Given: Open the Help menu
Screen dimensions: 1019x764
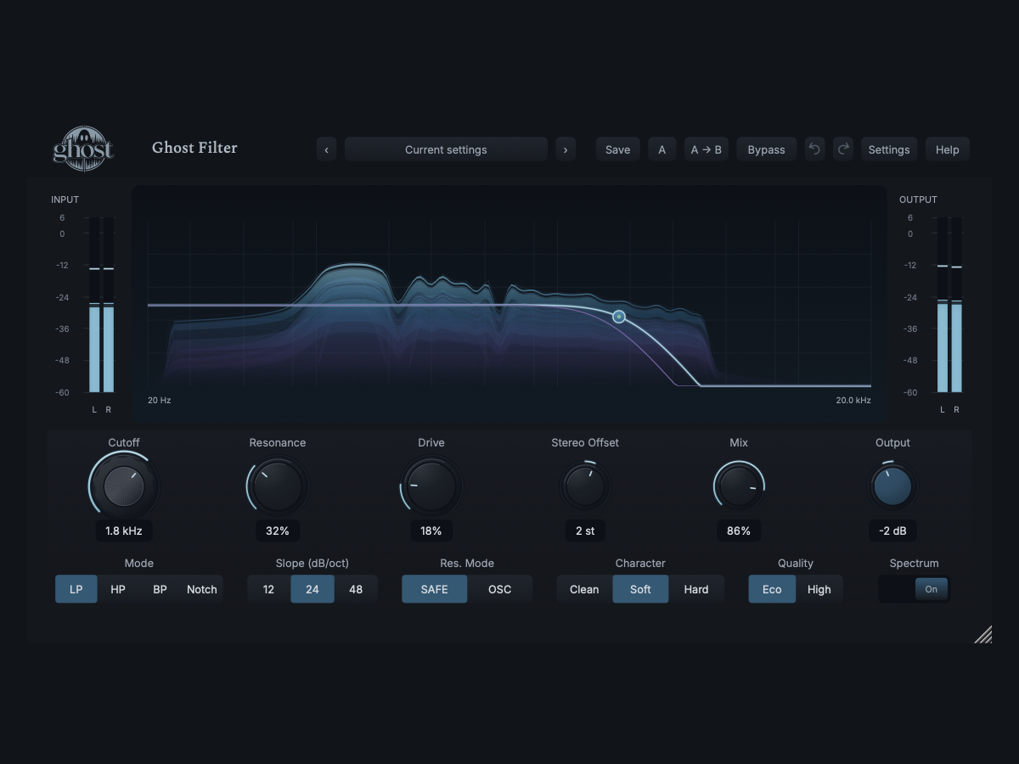Looking at the screenshot, I should point(948,149).
